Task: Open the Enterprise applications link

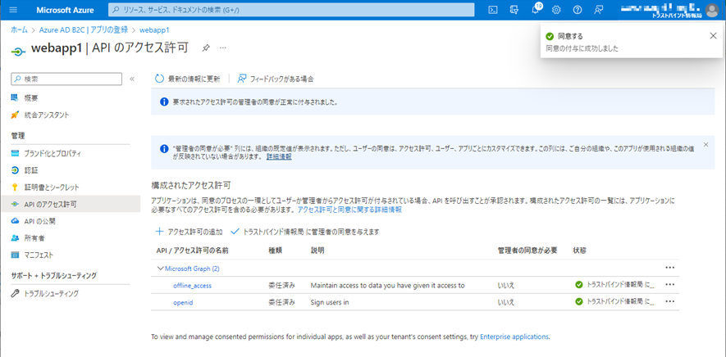Action: (514, 337)
